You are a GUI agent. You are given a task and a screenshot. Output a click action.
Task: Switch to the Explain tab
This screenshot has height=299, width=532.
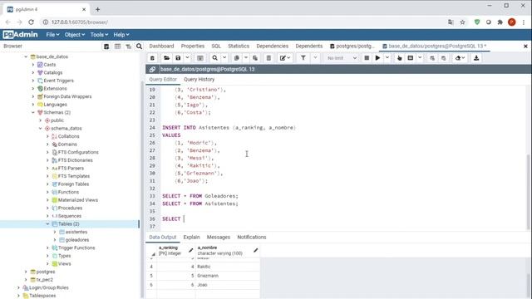pyautogui.click(x=191, y=237)
